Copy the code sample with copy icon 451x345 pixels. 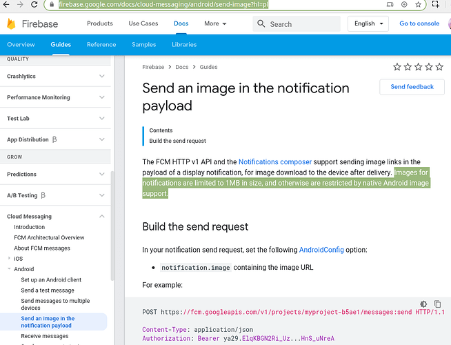point(437,304)
